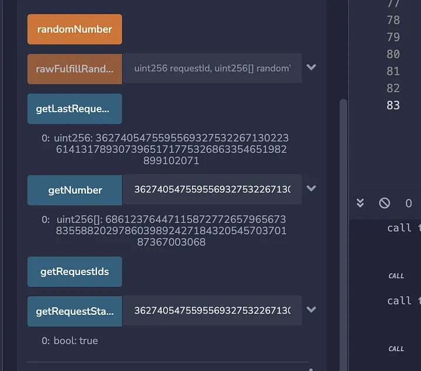Expand the getNumber parameters chevron
This screenshot has height=371, width=421.
(x=312, y=189)
